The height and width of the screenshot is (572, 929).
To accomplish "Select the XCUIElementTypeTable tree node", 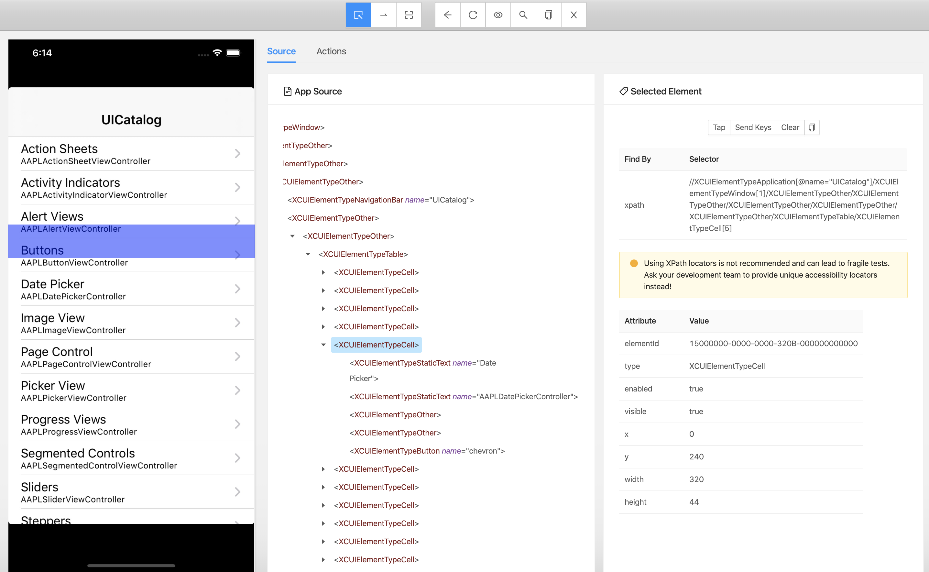I will point(363,254).
